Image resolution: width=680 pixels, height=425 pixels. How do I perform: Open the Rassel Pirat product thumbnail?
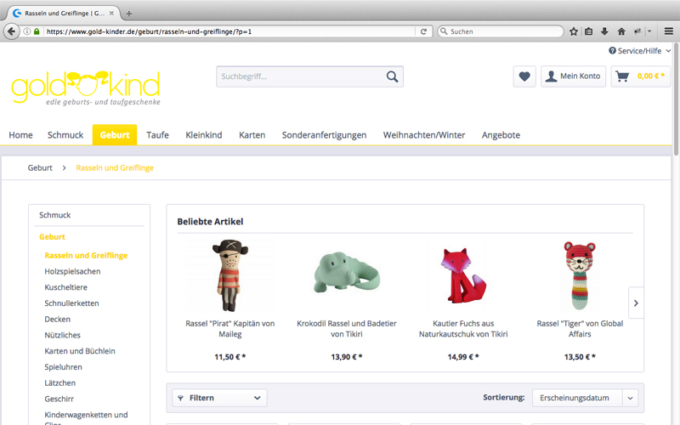(x=229, y=275)
